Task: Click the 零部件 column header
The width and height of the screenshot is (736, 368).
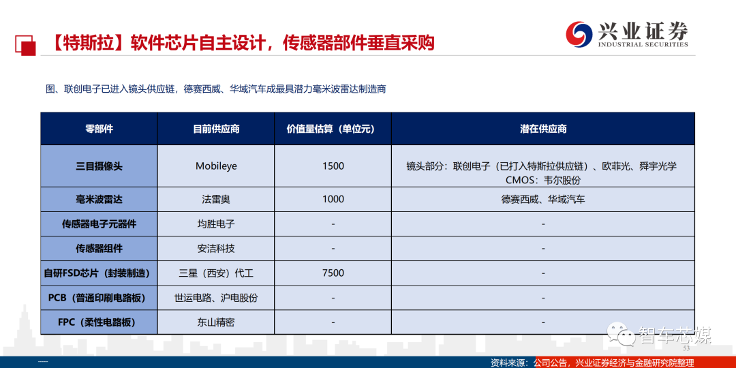Action: click(99, 129)
